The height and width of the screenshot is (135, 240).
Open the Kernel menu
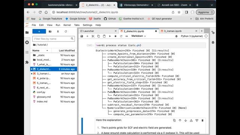click(67, 25)
